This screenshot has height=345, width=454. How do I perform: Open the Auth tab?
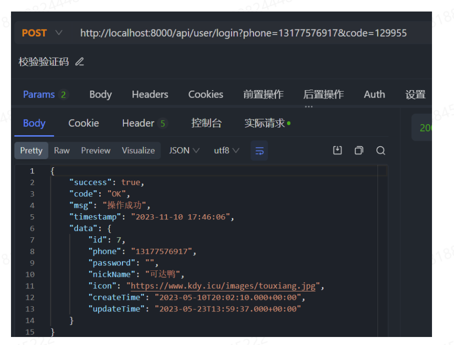[x=374, y=95]
